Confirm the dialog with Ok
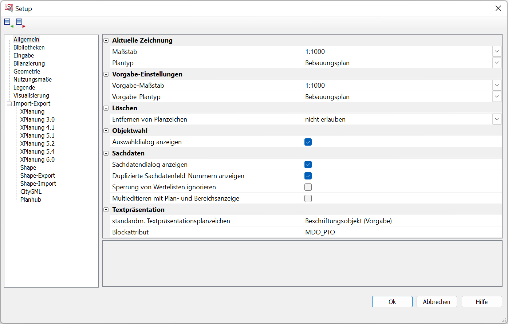This screenshot has height=324, width=508. [392, 302]
